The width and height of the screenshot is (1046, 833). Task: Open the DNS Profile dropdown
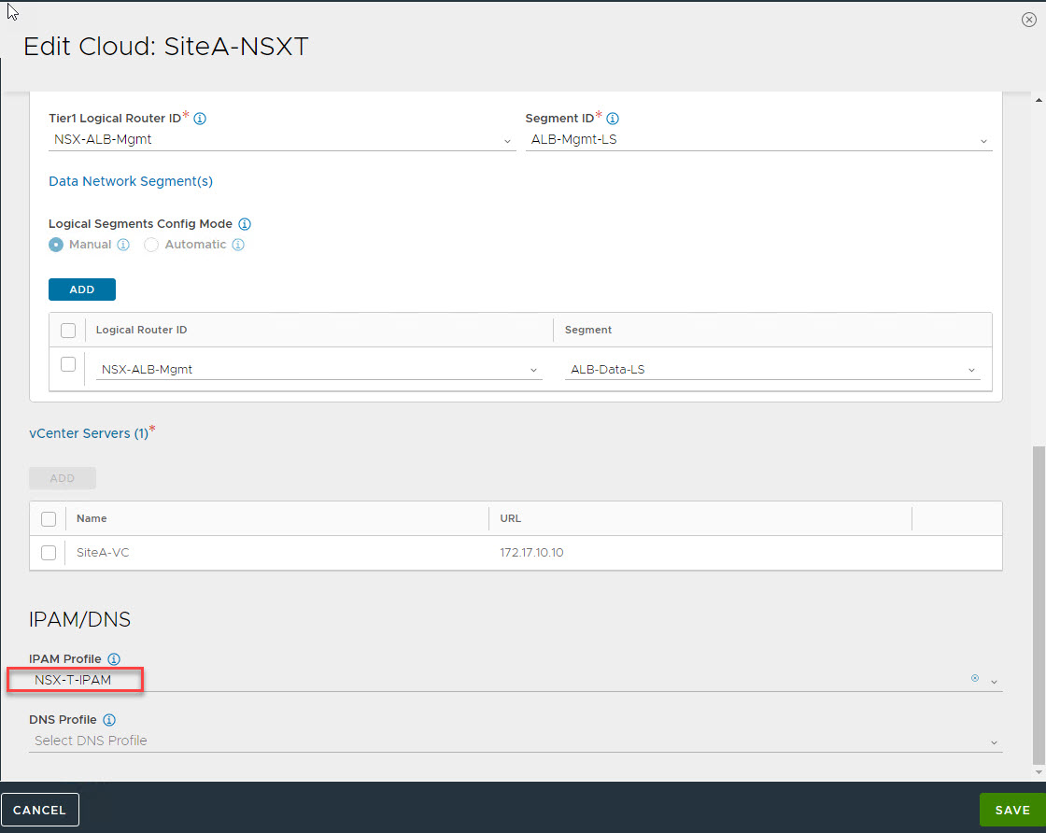tap(994, 742)
